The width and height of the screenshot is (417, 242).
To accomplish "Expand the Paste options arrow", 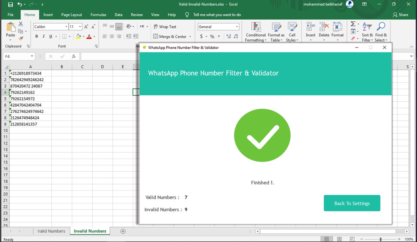I will [x=10, y=40].
